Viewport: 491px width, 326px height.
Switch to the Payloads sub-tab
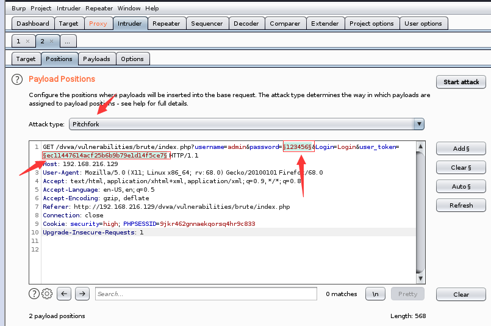(x=96, y=59)
